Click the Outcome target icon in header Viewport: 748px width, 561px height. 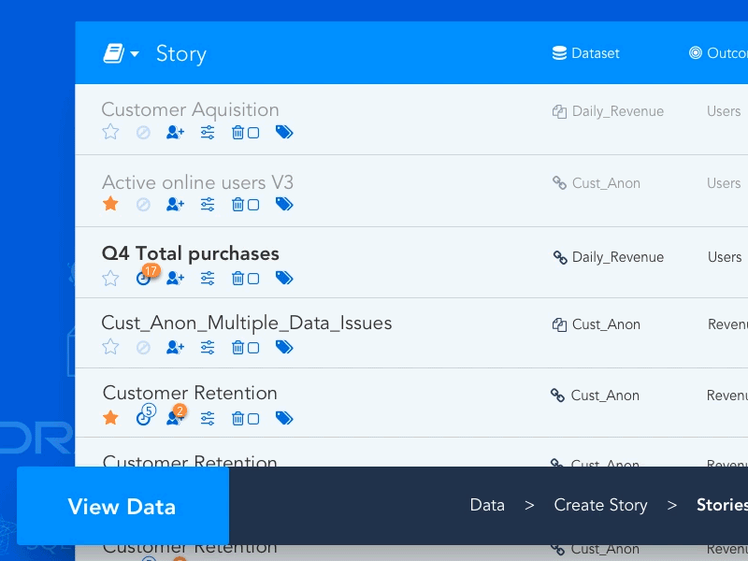tap(696, 53)
